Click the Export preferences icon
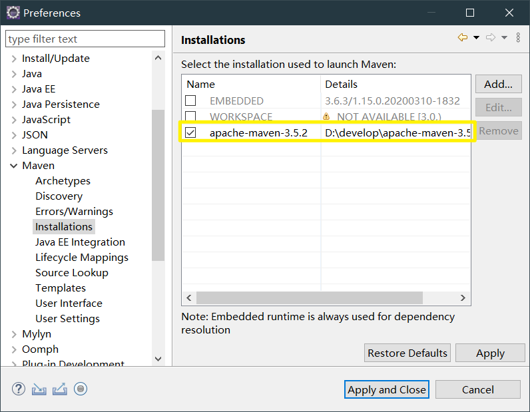This screenshot has width=530, height=412. tap(60, 389)
